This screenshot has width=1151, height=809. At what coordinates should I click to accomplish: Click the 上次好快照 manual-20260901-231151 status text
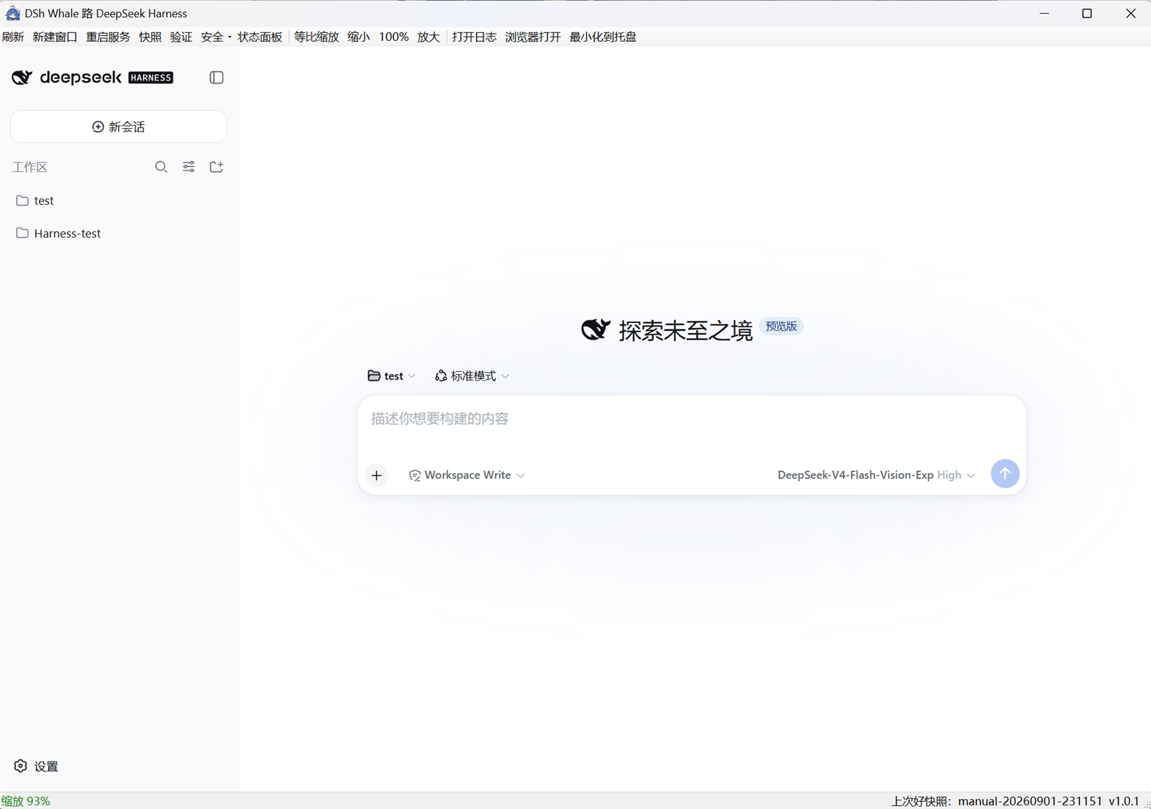click(x=997, y=801)
